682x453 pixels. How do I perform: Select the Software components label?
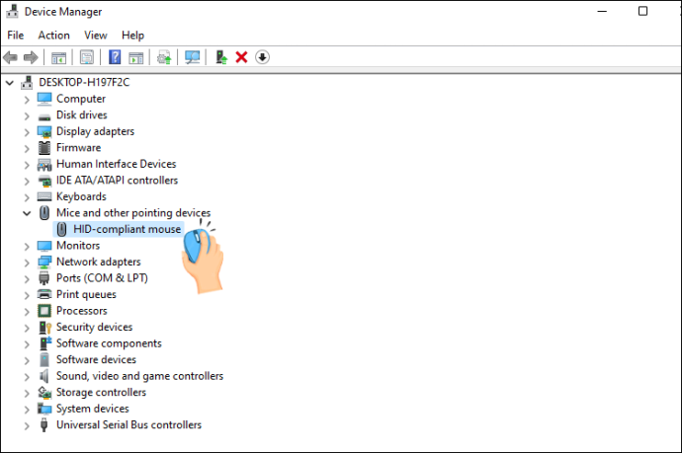coord(109,343)
